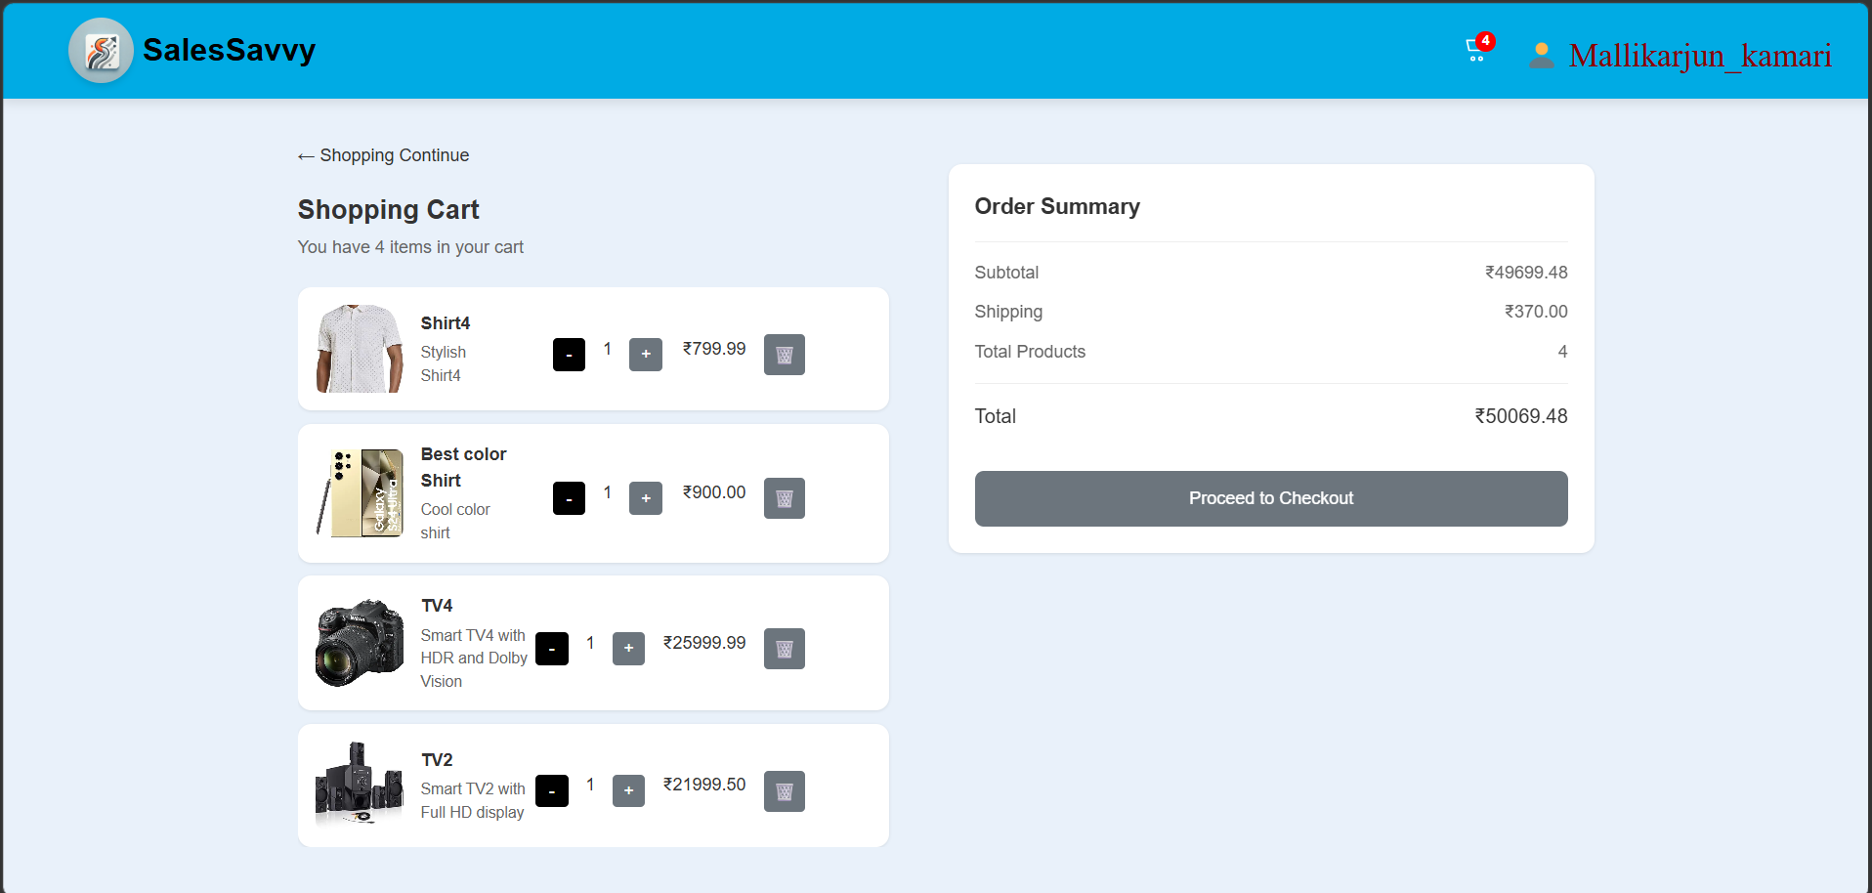Decrease Shirt4 quantity with minus button
1872x893 pixels.
coord(569,355)
